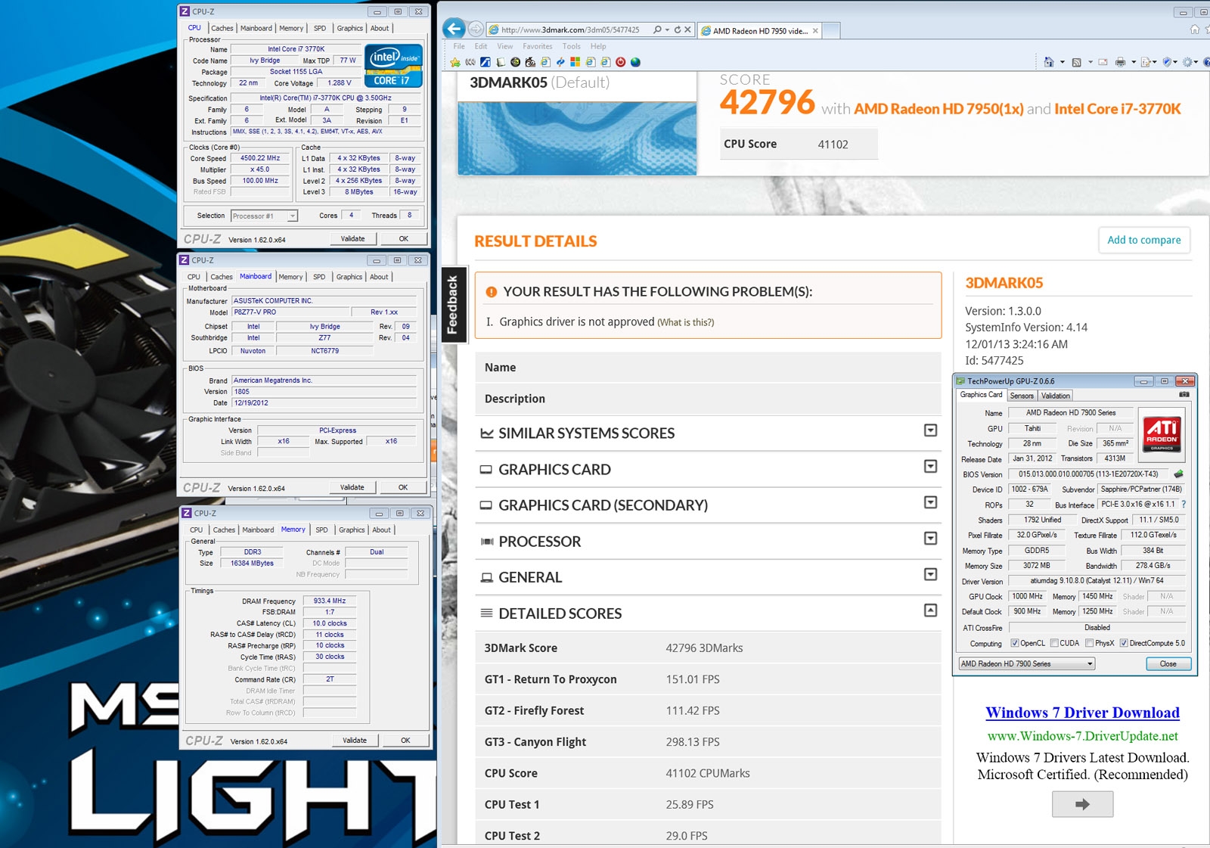Expand the Processor section
This screenshot has width=1210, height=848.
point(931,538)
